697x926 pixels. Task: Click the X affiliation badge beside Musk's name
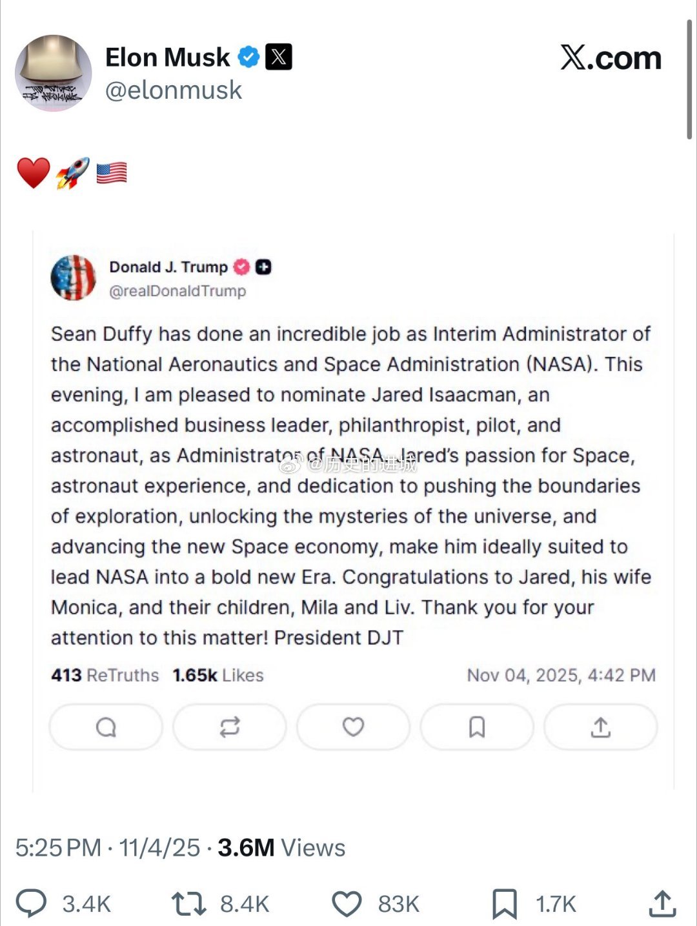(x=279, y=57)
